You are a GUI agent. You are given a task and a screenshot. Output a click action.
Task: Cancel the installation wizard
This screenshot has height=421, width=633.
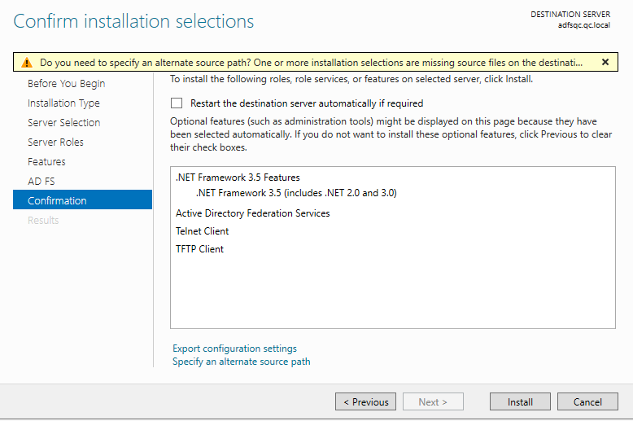tap(587, 401)
